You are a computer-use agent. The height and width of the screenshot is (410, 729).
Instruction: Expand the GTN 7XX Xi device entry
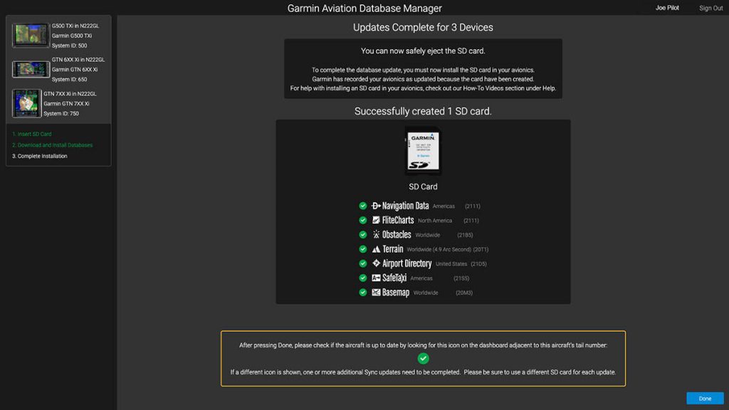[x=57, y=103]
